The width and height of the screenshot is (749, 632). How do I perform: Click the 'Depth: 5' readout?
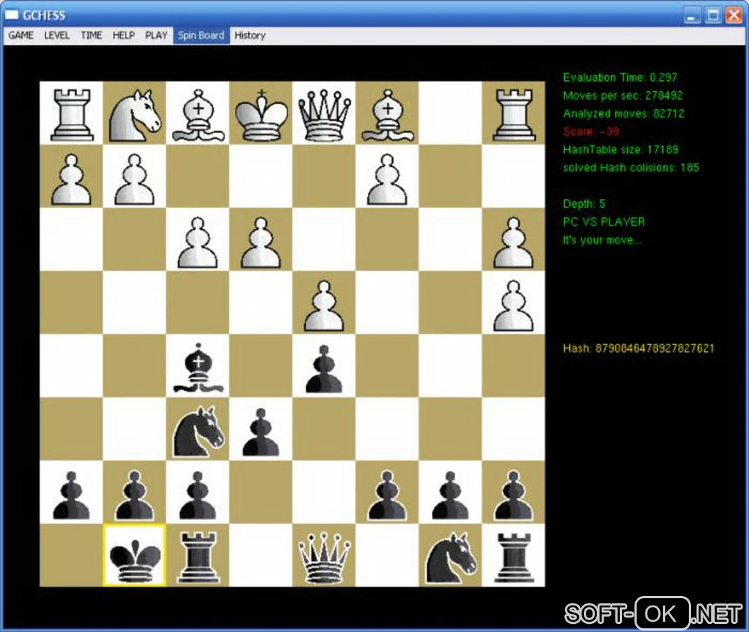(x=585, y=204)
